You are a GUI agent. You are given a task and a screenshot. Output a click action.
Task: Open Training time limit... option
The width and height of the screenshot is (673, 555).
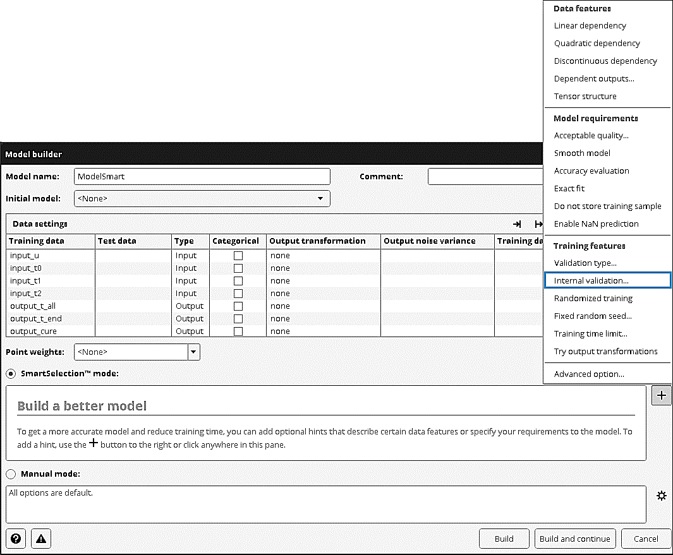[591, 333]
